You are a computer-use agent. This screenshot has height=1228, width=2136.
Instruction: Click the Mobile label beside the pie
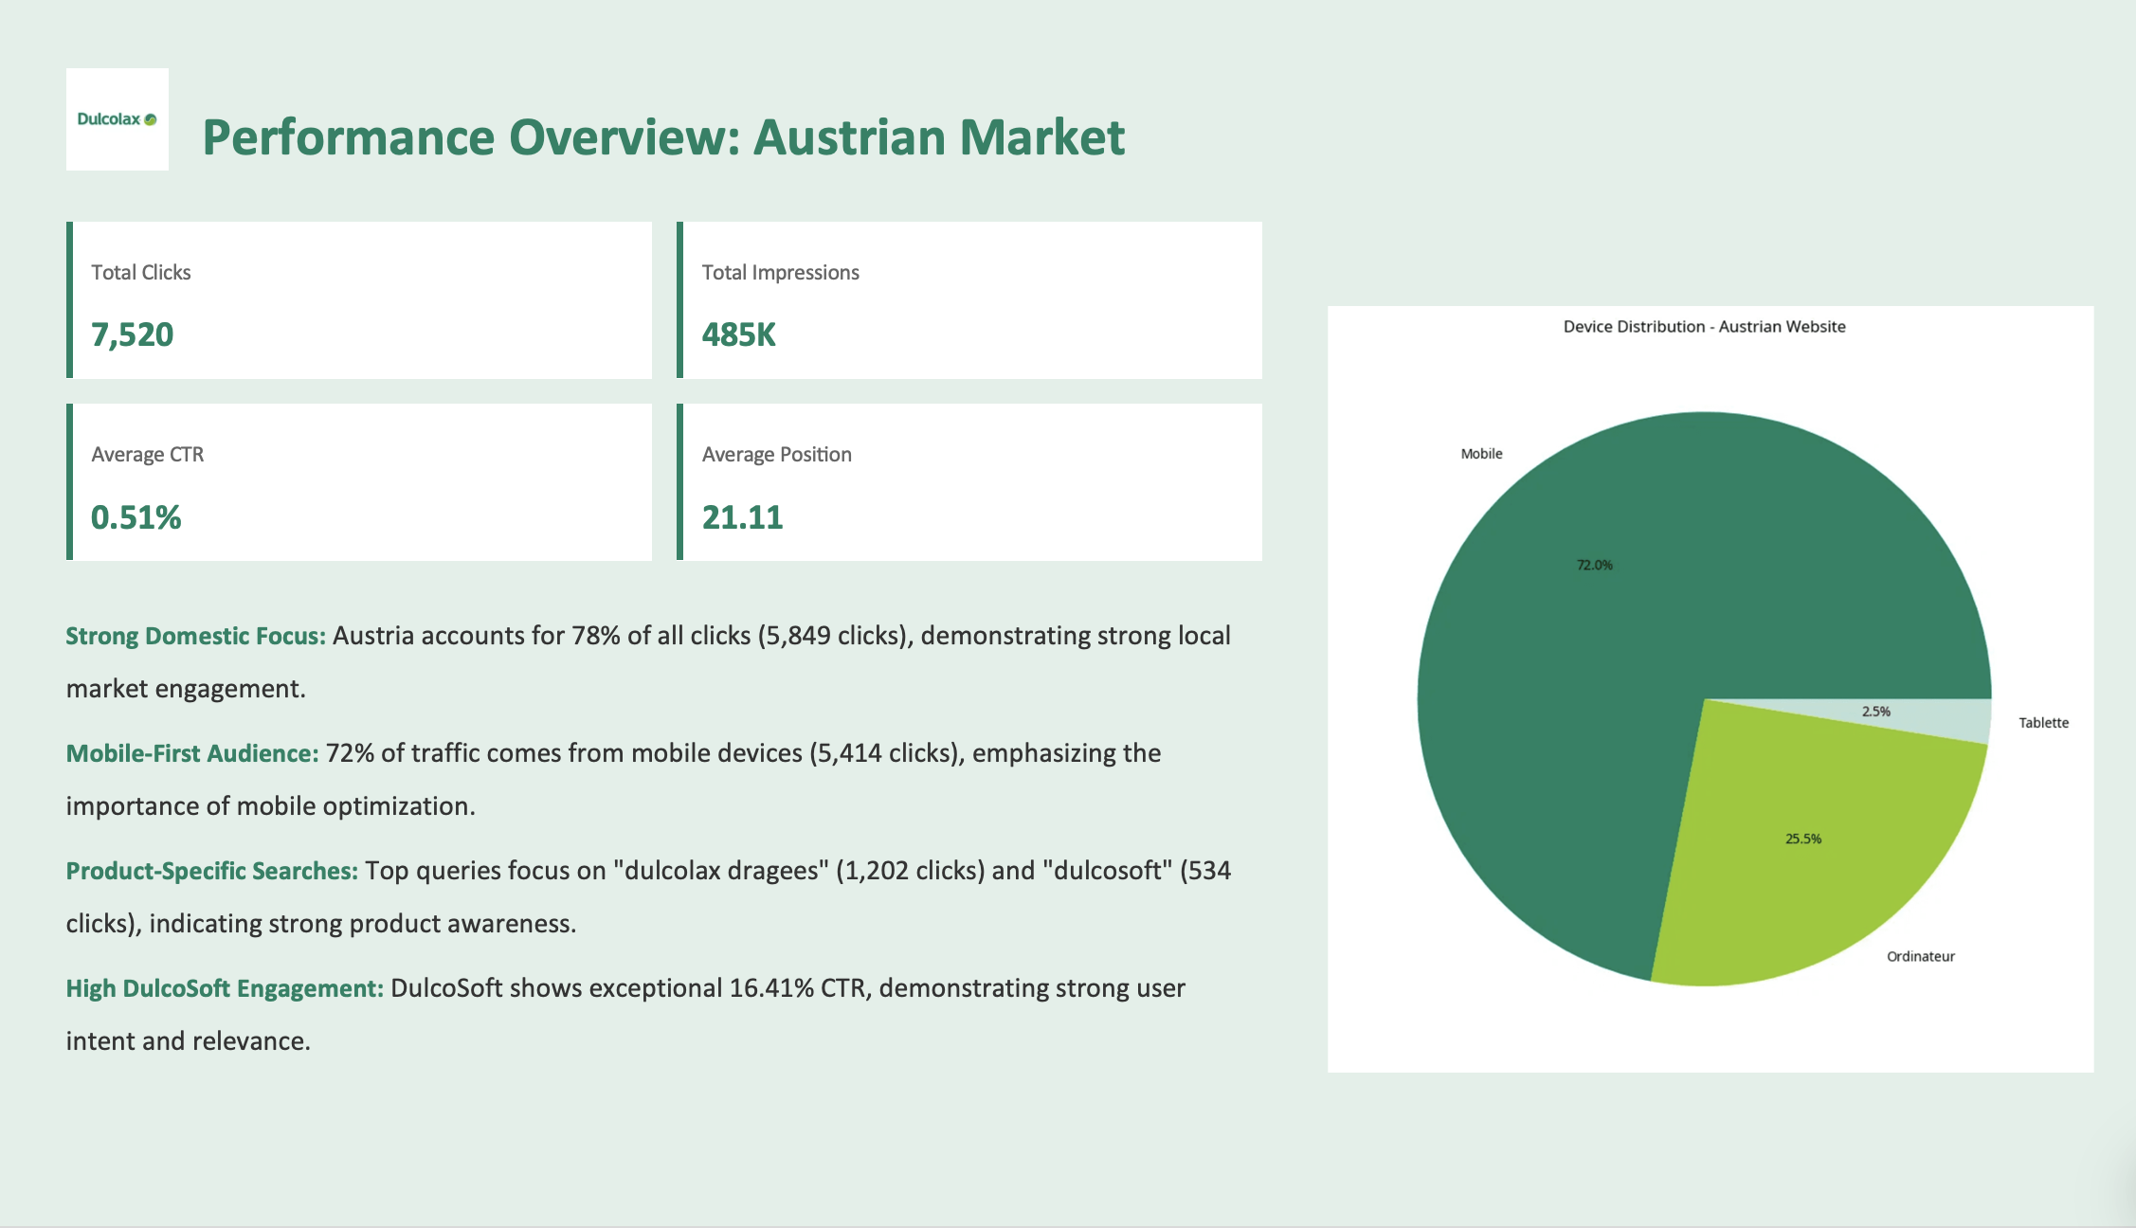click(1481, 454)
